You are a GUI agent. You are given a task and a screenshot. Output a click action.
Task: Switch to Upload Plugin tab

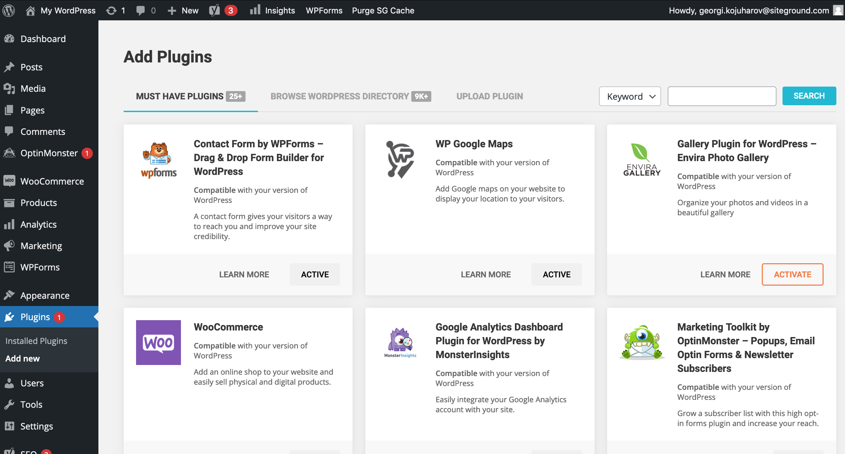[x=490, y=96]
